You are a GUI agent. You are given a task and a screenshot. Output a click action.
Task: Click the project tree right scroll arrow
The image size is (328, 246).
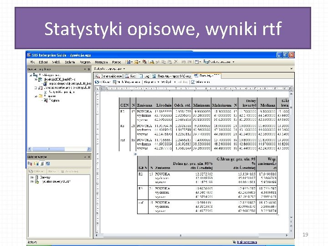[89, 149]
